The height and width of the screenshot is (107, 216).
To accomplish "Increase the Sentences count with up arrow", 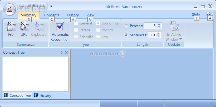I will click(x=158, y=34).
